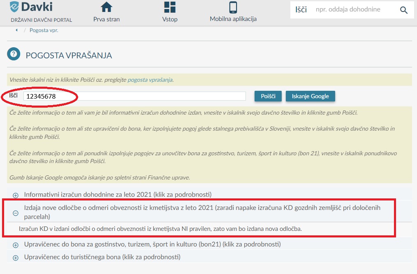The width and height of the screenshot is (417, 274).
Task: Click the magnifier search icon
Action: click(403, 10)
